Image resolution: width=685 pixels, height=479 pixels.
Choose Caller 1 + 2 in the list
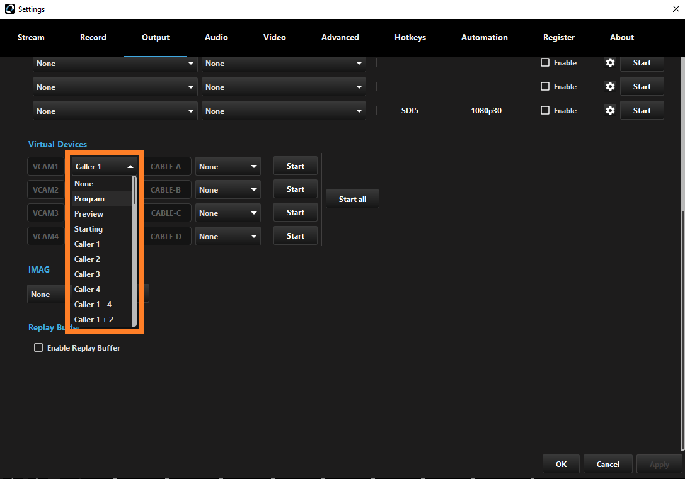click(x=102, y=319)
